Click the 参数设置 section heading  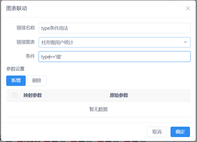pyautogui.click(x=16, y=69)
